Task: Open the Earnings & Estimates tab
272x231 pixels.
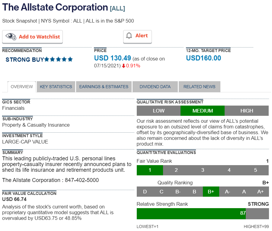Action: click(x=104, y=87)
